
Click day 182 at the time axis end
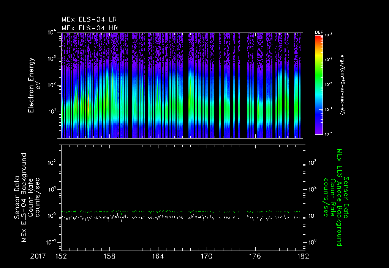(303, 257)
